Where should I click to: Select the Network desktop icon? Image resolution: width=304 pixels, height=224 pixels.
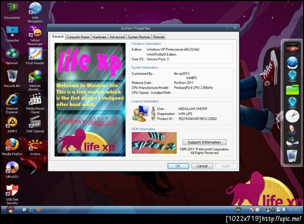click(x=12, y=56)
